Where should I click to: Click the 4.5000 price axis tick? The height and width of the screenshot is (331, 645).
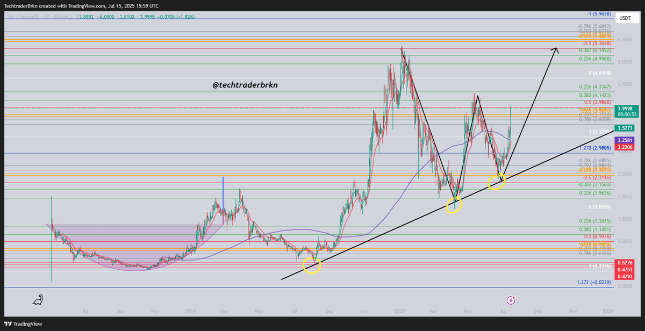625,84
